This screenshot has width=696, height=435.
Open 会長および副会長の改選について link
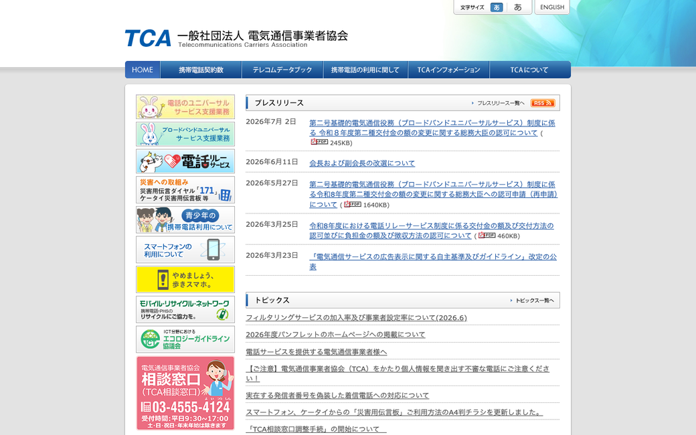click(362, 163)
